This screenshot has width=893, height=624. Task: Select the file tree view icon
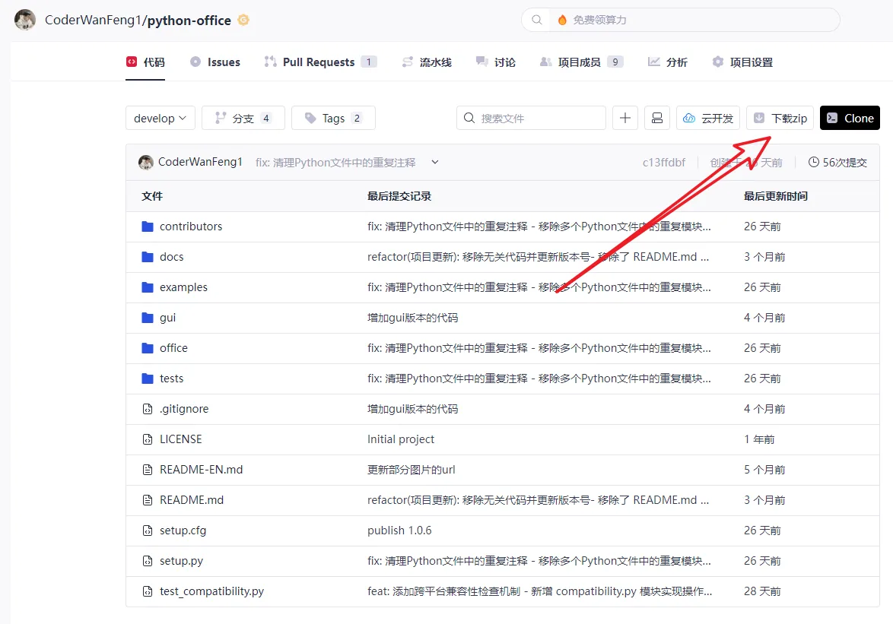tap(656, 118)
